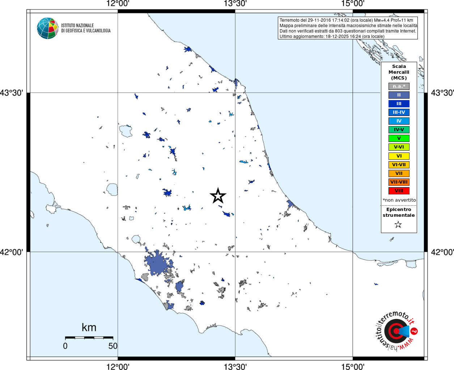Select the III-IV intensity legend swatch
Image resolution: width=454 pixels, height=370 pixels.
[399, 112]
